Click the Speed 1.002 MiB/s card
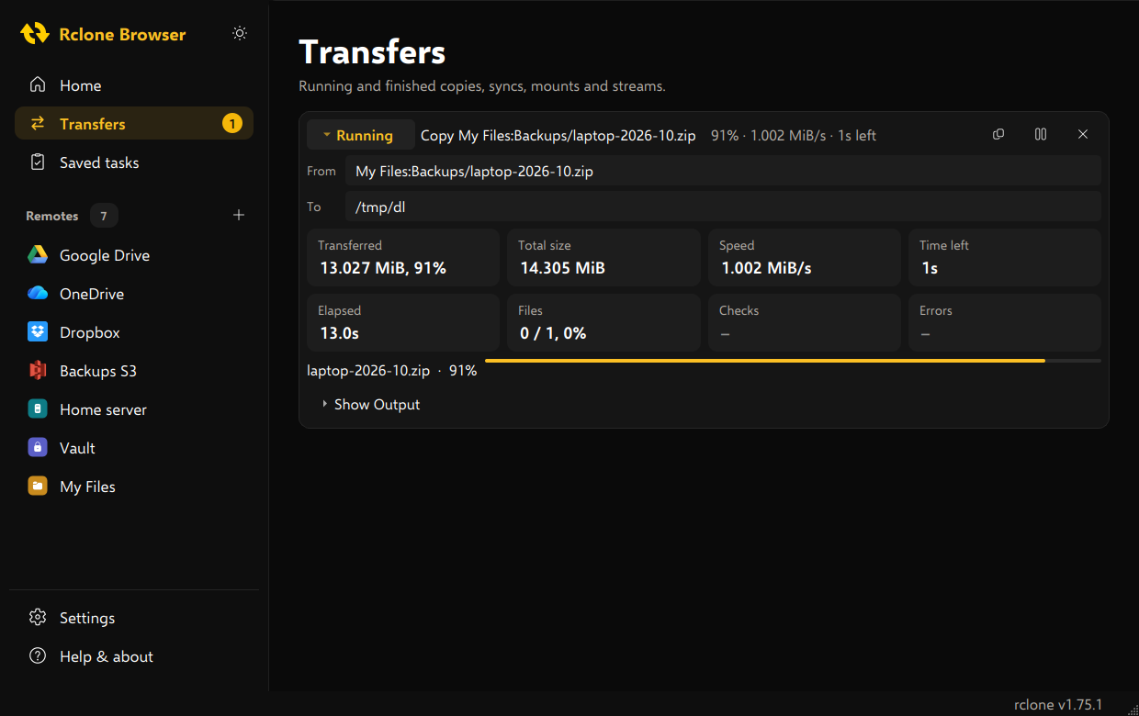The width and height of the screenshot is (1139, 716). [804, 257]
